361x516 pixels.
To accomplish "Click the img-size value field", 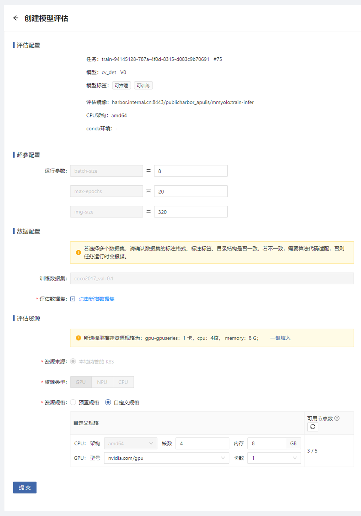I will coord(191,212).
